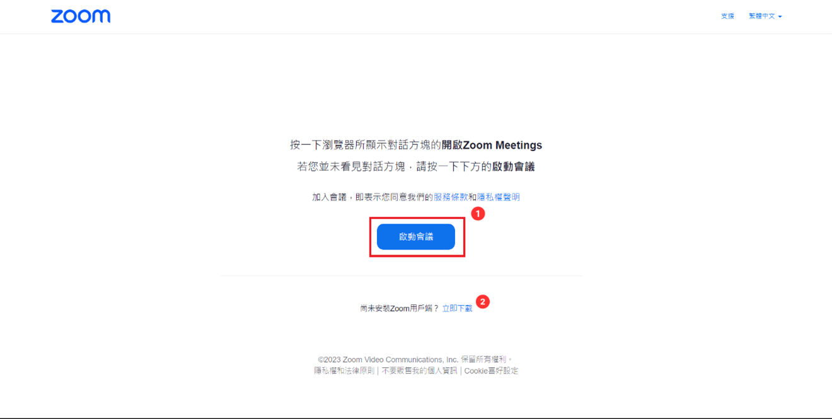The height and width of the screenshot is (419, 832).
Task: Open 不要販售我的個人資訊 footer link
Action: pos(420,371)
